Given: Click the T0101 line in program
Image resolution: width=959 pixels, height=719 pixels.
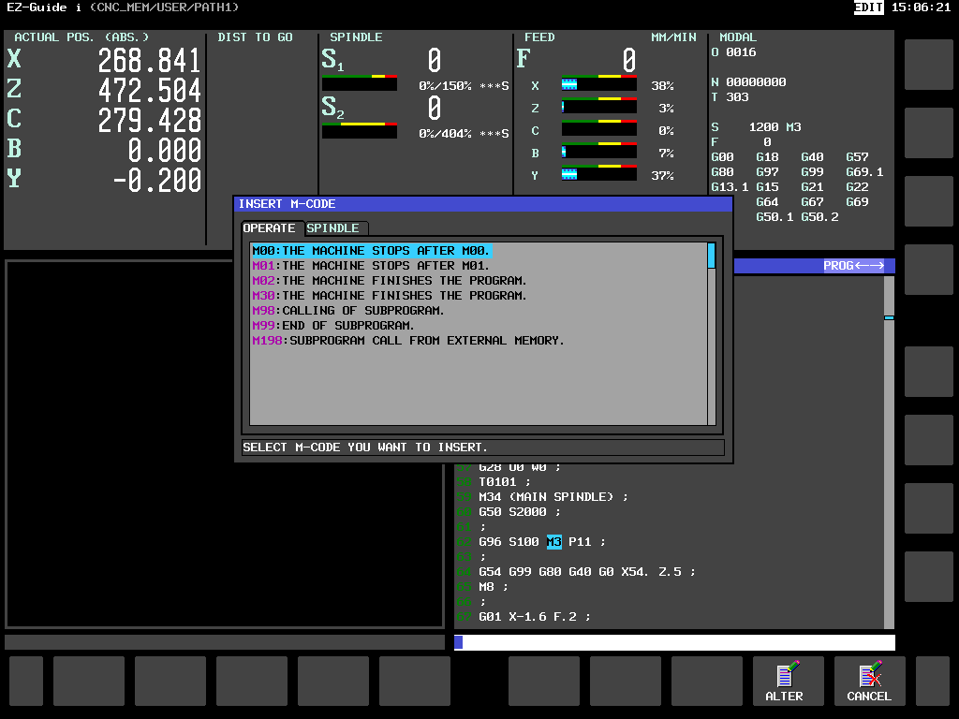Looking at the screenshot, I should coord(505,482).
